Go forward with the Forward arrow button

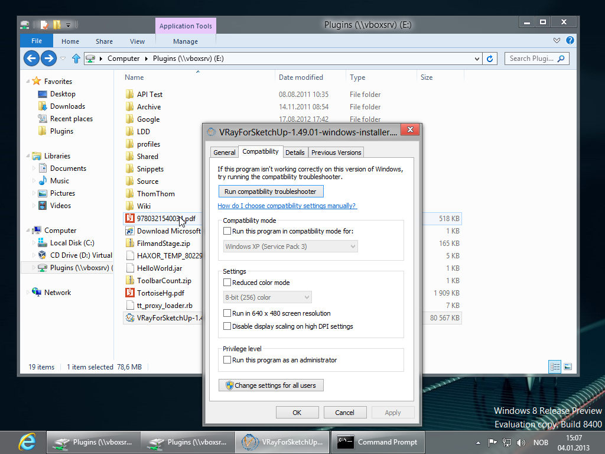pyautogui.click(x=48, y=59)
